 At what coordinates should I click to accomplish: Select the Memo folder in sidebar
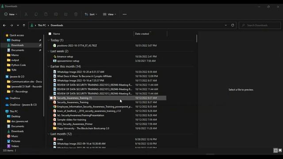15,55
